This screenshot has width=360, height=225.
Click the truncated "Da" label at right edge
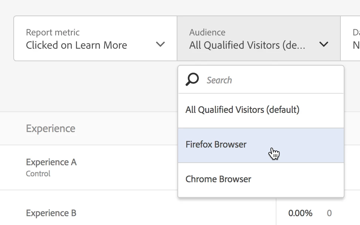tap(356, 32)
